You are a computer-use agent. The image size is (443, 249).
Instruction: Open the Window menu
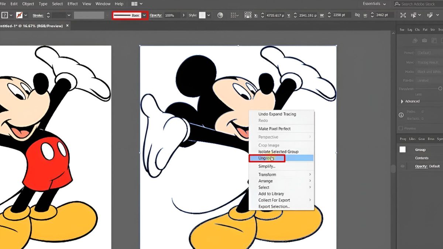pyautogui.click(x=103, y=4)
